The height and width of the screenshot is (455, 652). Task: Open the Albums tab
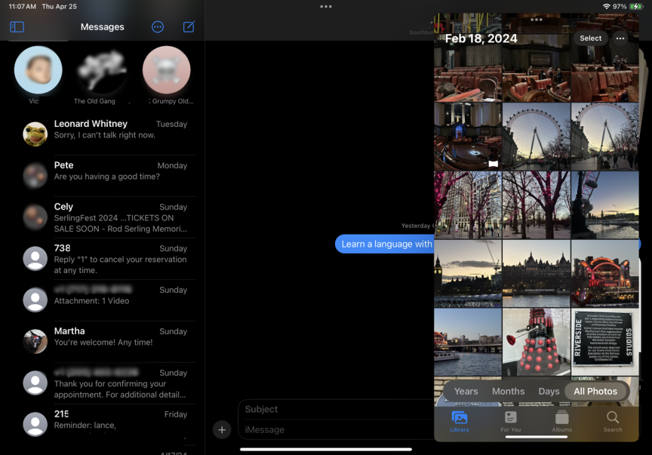(x=561, y=421)
